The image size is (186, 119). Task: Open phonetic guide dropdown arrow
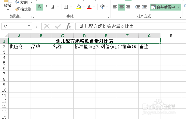107,7
